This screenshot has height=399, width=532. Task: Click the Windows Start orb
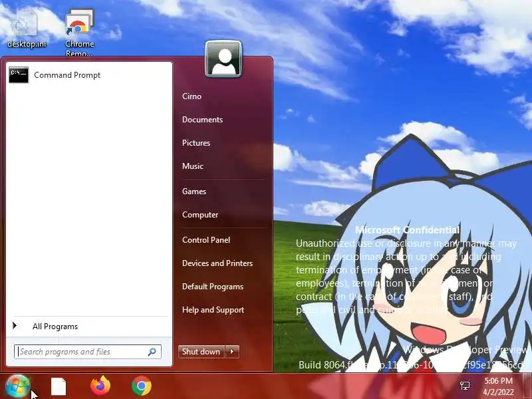pyautogui.click(x=18, y=386)
